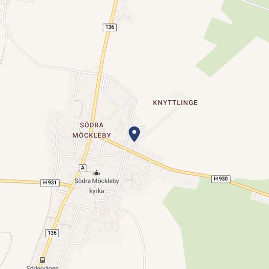Click the diagonal lane below the Knyttlinge label
This screenshot has width=269, height=269.
pos(155,127)
